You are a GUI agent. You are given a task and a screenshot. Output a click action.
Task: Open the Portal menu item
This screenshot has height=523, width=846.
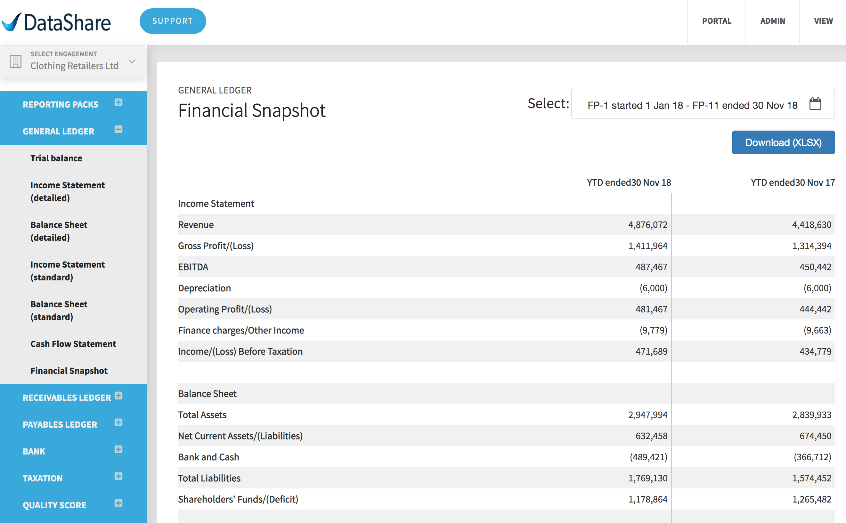tap(716, 21)
